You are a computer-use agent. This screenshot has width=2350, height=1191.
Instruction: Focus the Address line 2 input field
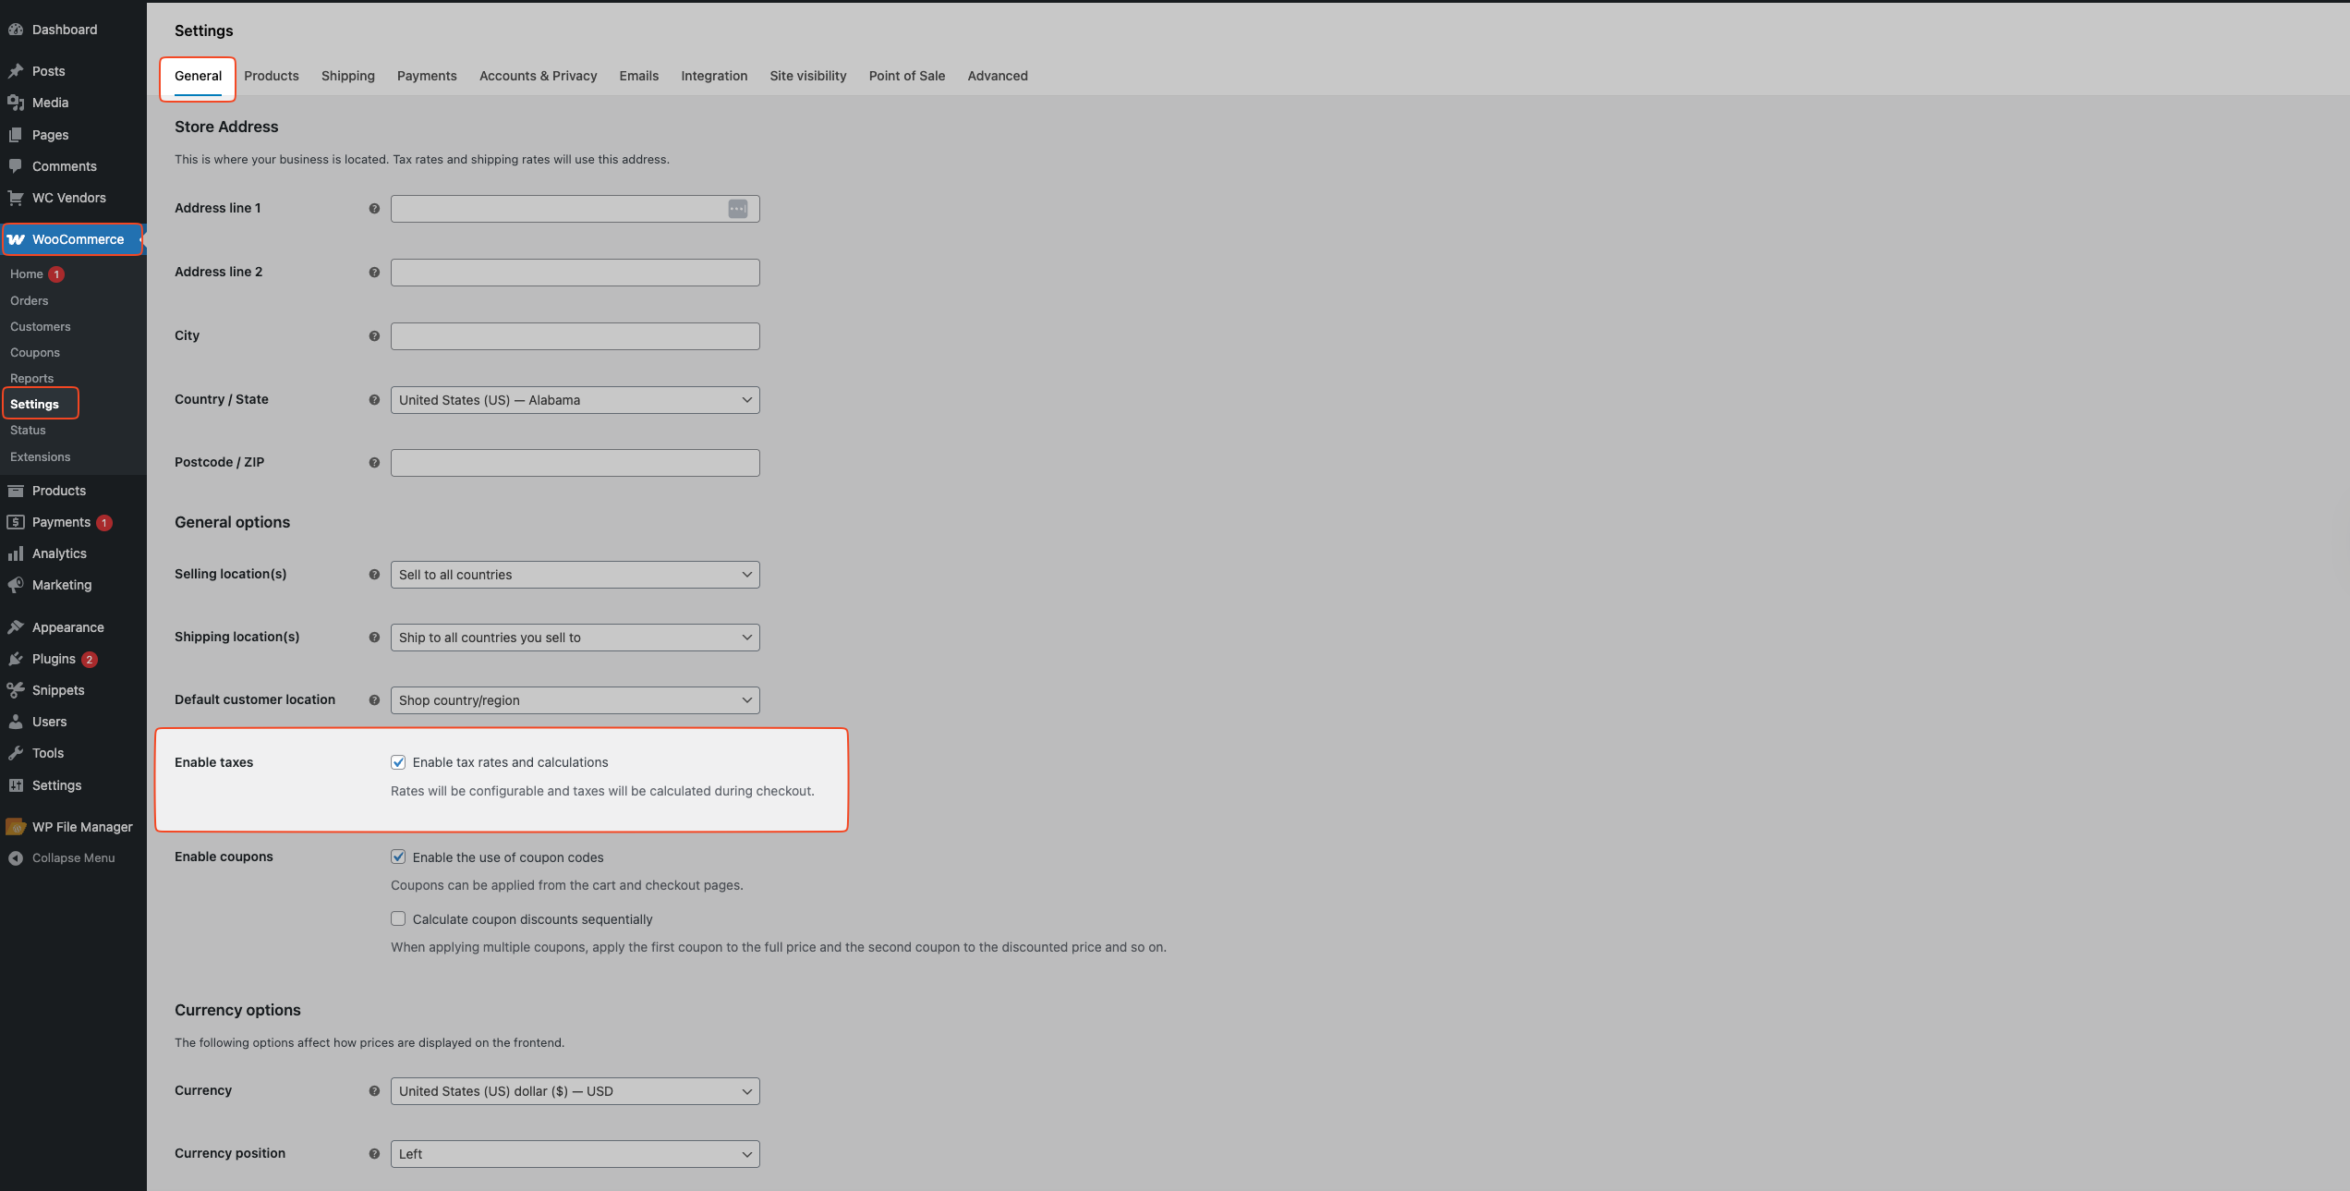[x=575, y=273]
